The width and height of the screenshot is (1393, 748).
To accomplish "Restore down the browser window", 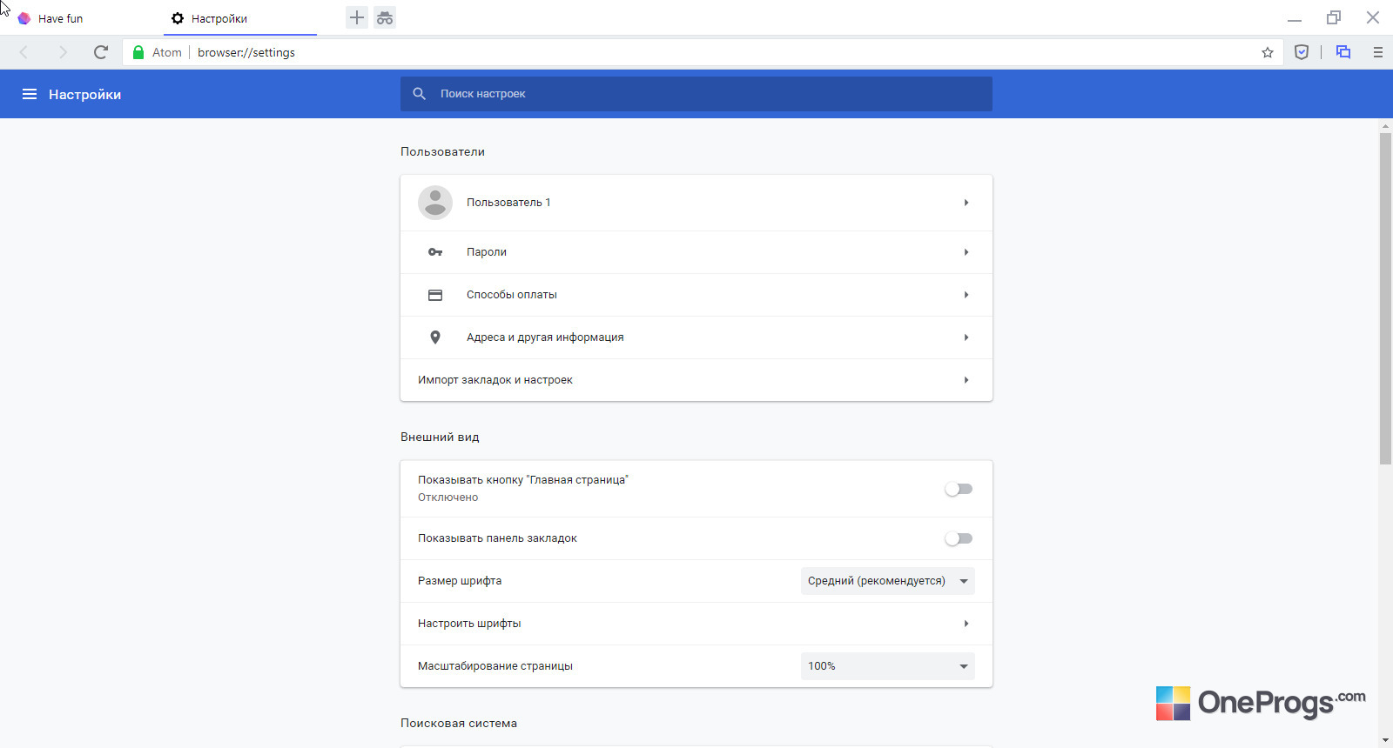I will [1334, 18].
